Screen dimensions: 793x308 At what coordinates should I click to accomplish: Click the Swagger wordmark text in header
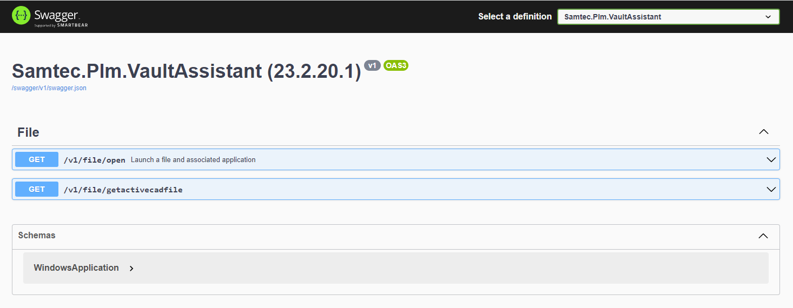point(57,15)
